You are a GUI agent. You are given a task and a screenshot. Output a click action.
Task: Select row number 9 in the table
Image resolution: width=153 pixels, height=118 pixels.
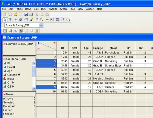tap(46, 87)
